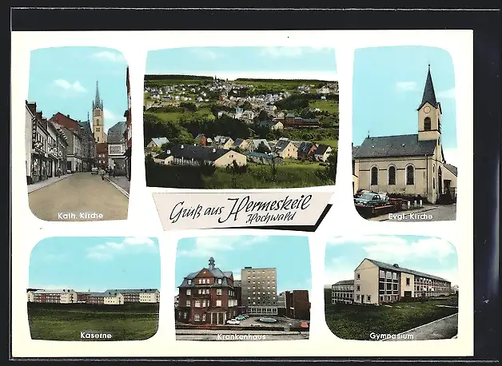Click the Evangelical church clock tower
502x366 pixels.
pos(428,108)
